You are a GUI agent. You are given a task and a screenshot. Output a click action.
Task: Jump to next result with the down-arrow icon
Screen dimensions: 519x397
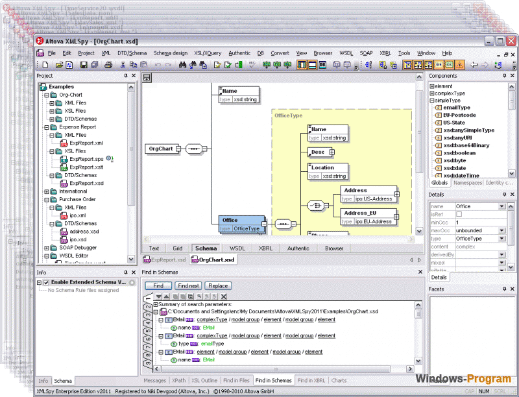coord(159,296)
